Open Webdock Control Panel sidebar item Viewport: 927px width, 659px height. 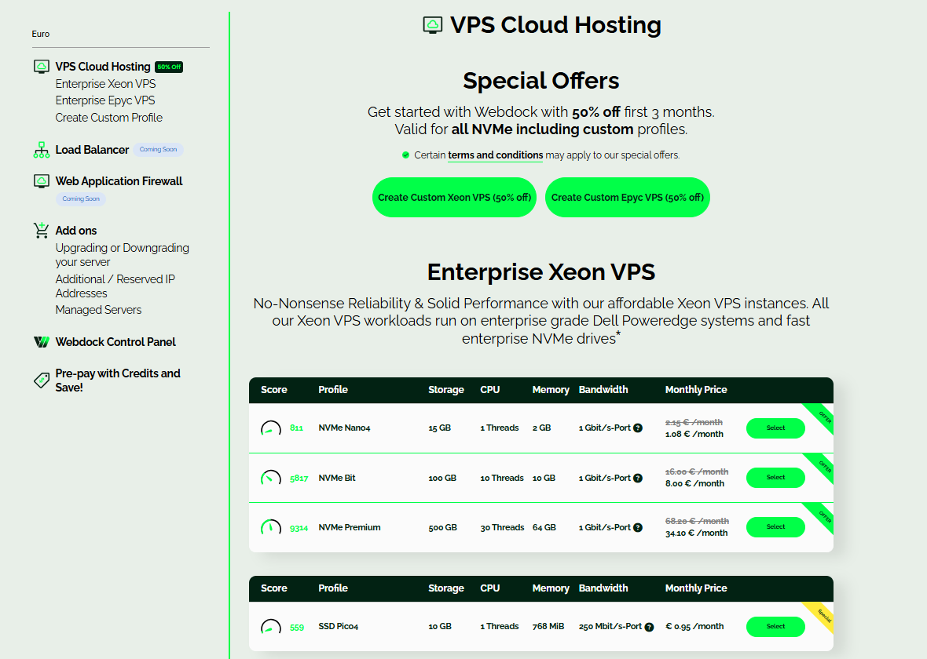(115, 342)
